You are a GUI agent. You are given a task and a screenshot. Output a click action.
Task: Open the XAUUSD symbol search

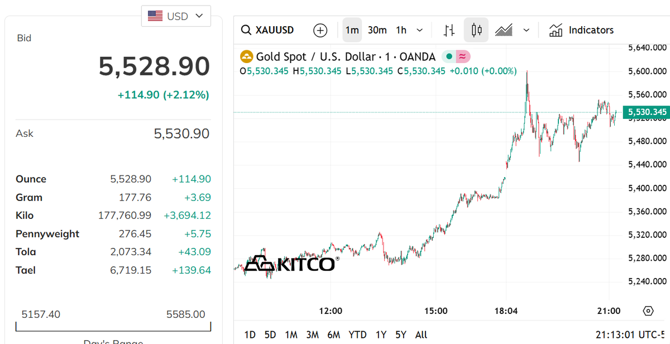(x=267, y=30)
